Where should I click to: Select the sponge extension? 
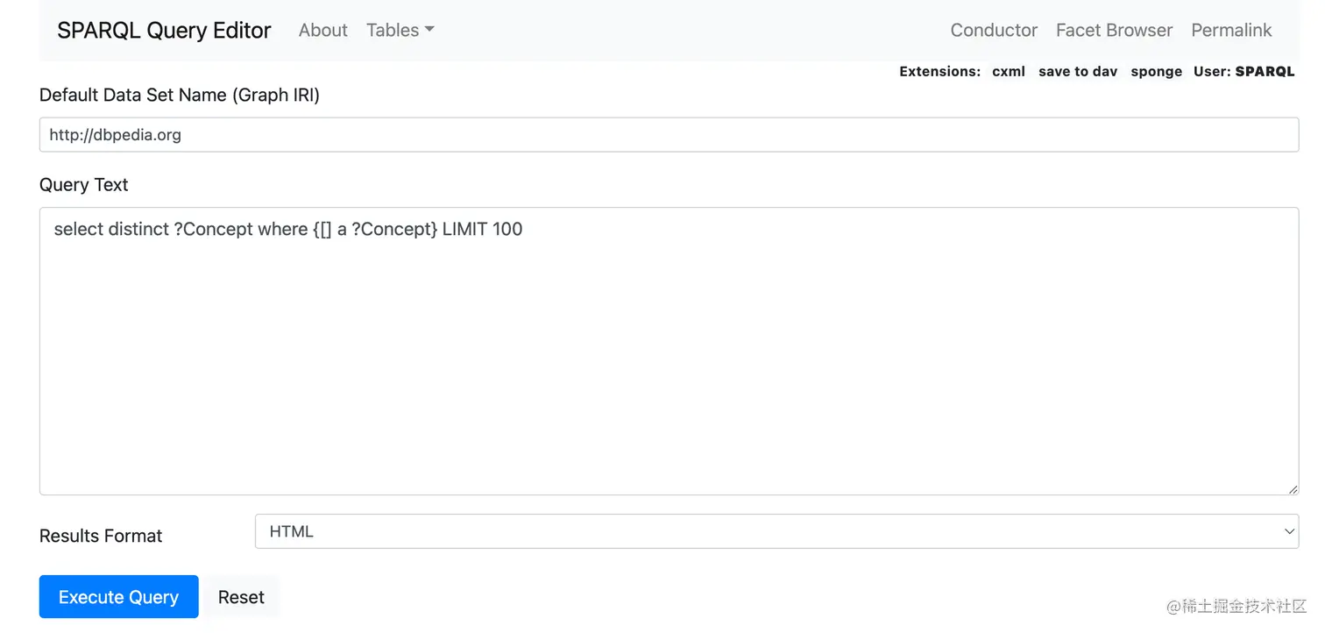tap(1156, 72)
